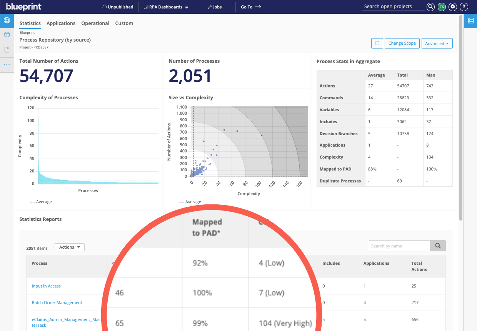Image resolution: width=477 pixels, height=331 pixels.
Task: Select the Operational tab
Action: [x=95, y=23]
